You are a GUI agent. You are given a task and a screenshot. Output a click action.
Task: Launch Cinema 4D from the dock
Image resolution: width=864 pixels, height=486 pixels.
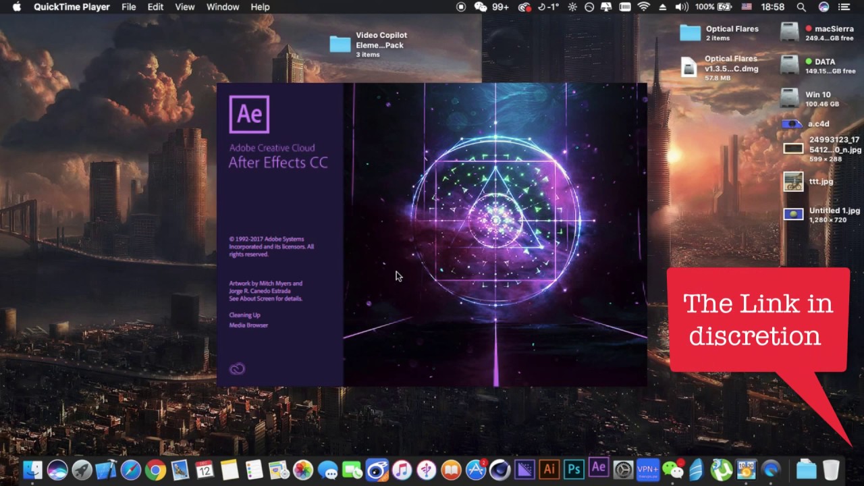coord(500,470)
